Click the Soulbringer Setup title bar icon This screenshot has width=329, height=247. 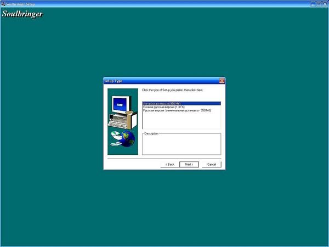[3, 4]
